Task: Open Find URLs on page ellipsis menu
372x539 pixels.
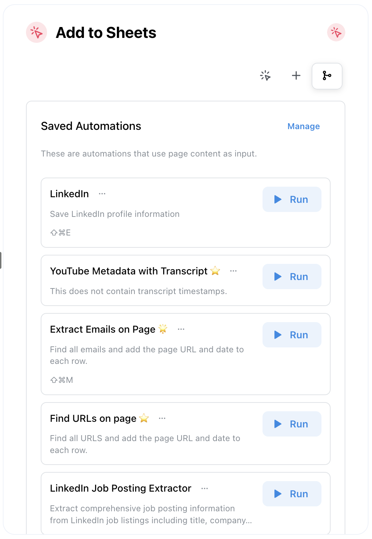Action: pos(162,419)
